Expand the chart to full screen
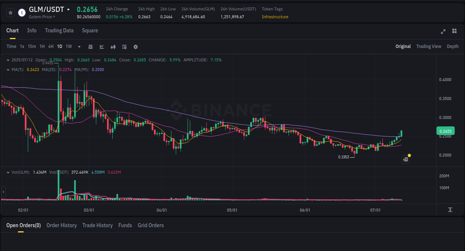Image resolution: width=465 pixels, height=251 pixels. pyautogui.click(x=443, y=32)
